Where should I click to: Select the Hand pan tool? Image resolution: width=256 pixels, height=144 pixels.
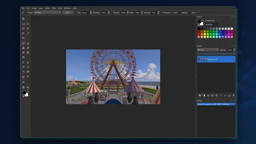pyautogui.click(x=23, y=88)
